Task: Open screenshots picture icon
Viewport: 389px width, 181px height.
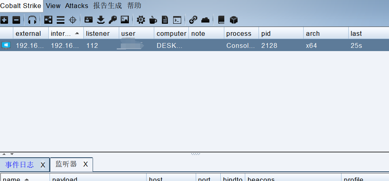Action: 125,20
